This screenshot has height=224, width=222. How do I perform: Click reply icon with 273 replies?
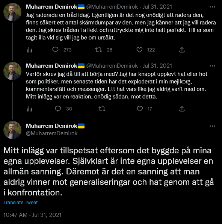point(55,50)
